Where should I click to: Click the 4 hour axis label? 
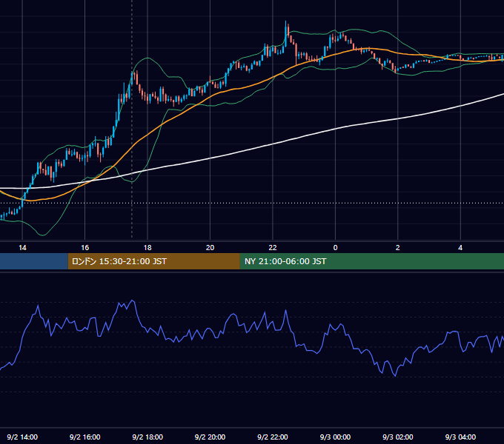(x=460, y=248)
